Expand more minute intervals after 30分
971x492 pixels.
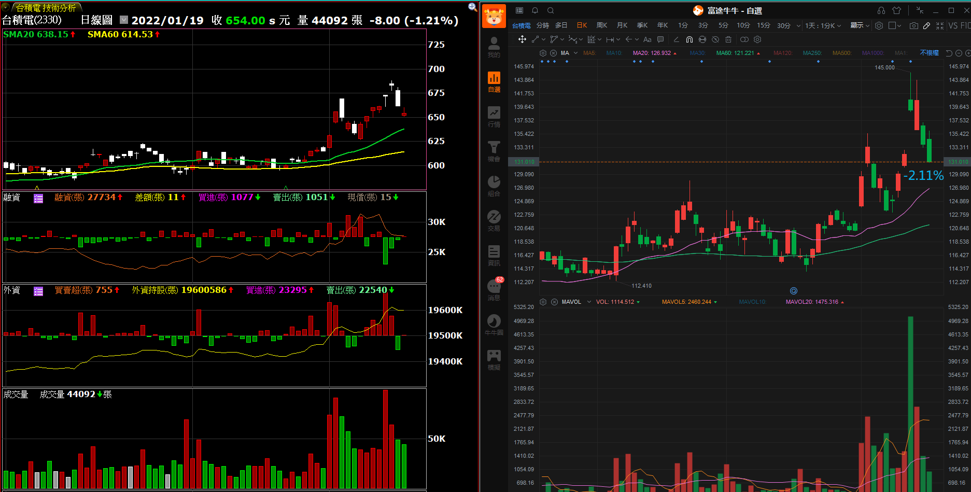point(798,25)
